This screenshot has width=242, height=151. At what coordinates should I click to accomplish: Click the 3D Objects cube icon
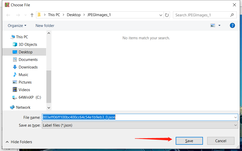[x=15, y=44]
